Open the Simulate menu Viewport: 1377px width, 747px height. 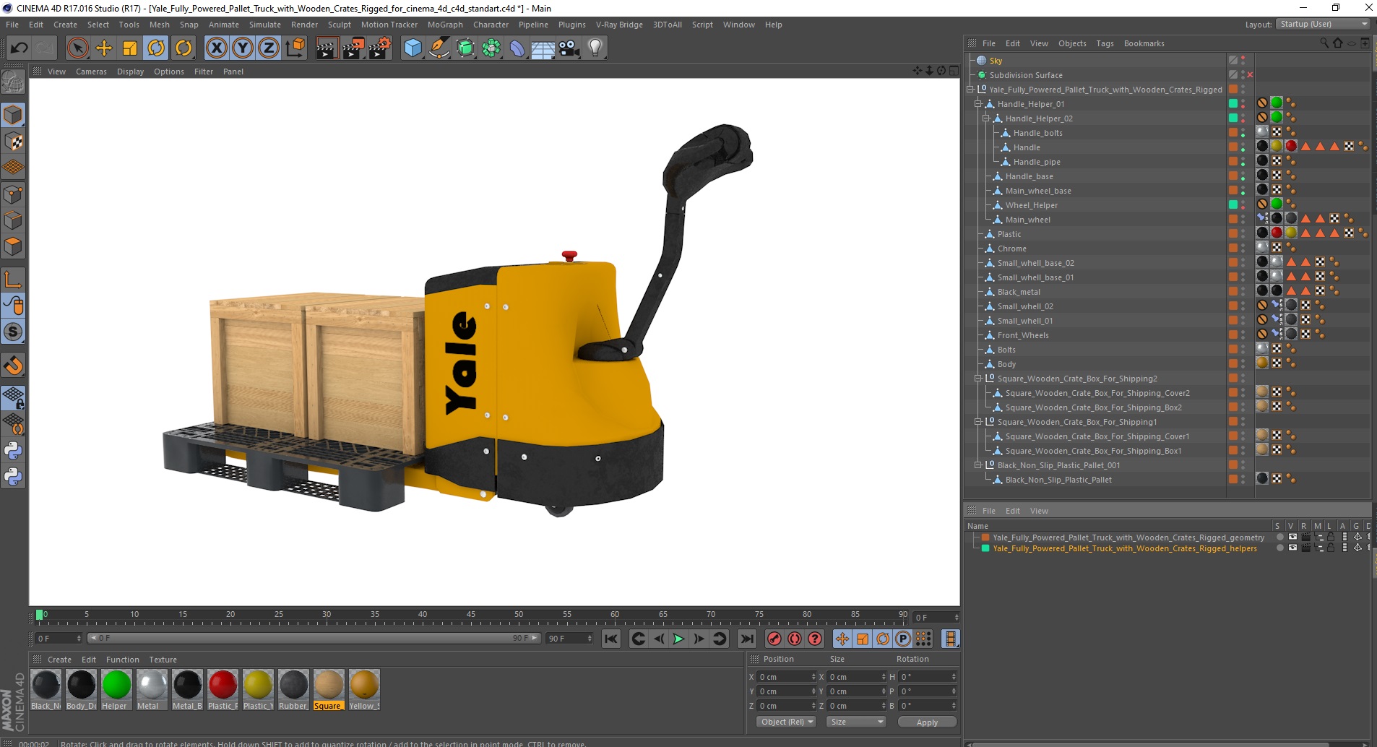tap(264, 25)
